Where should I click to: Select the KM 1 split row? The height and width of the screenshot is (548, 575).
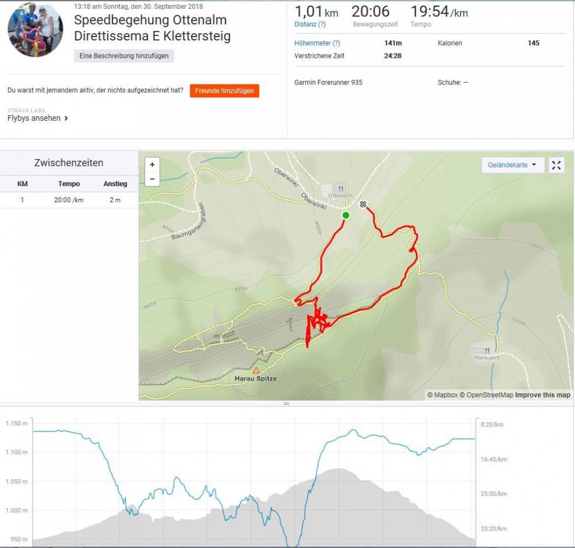click(x=69, y=200)
